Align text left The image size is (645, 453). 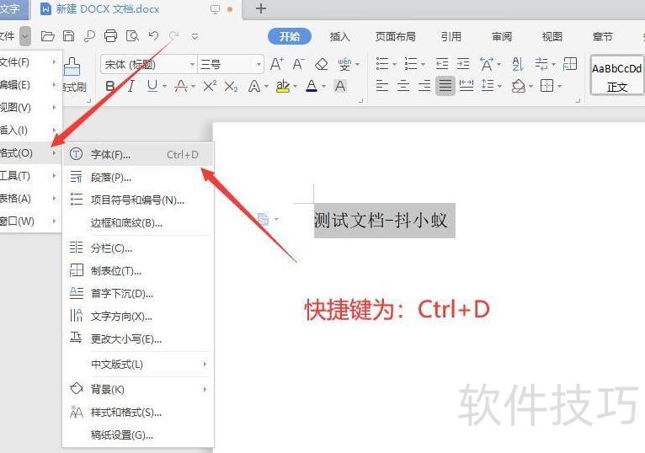pyautogui.click(x=382, y=86)
